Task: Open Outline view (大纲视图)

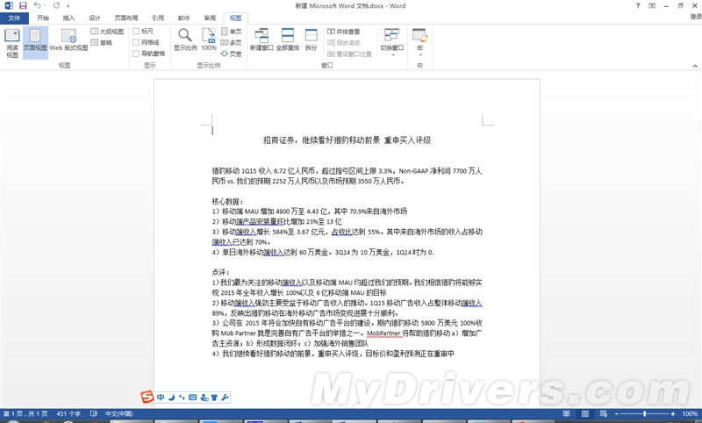Action: 107,32
